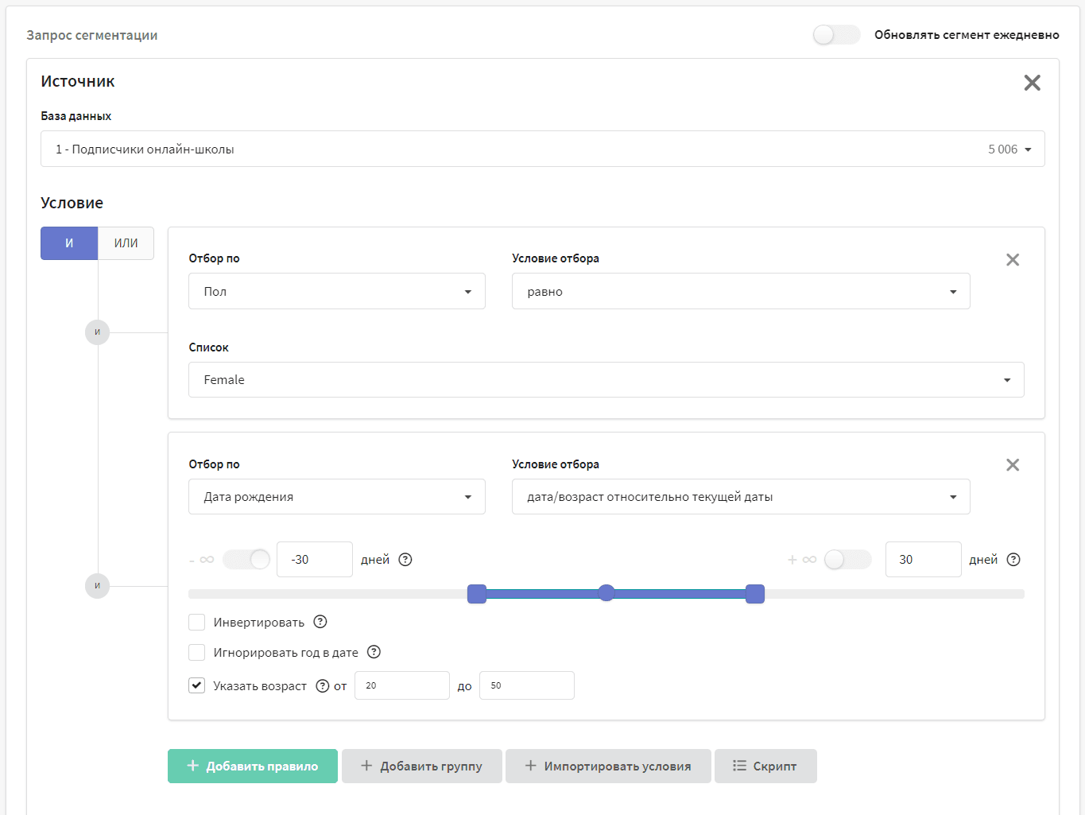Open the Пол field dropdown
The width and height of the screenshot is (1085, 815).
pyautogui.click(x=337, y=292)
